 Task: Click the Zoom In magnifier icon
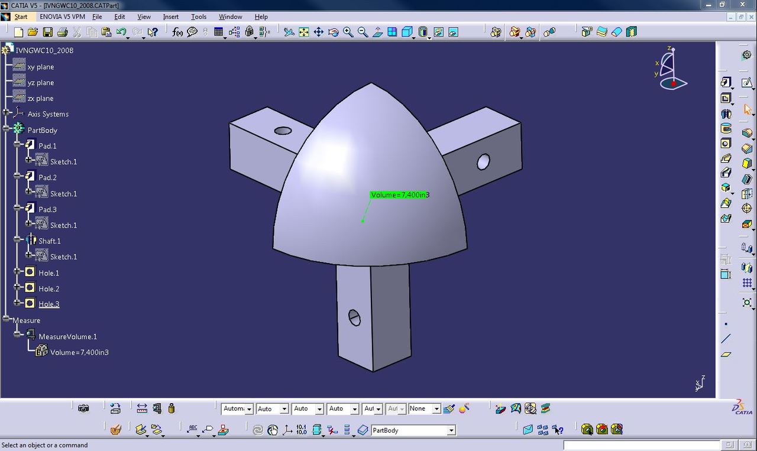click(348, 32)
